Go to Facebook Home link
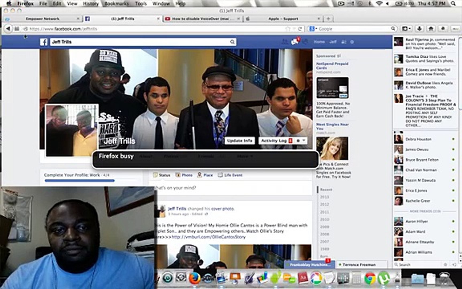Viewport: 462px width, 289px height. tap(319, 42)
